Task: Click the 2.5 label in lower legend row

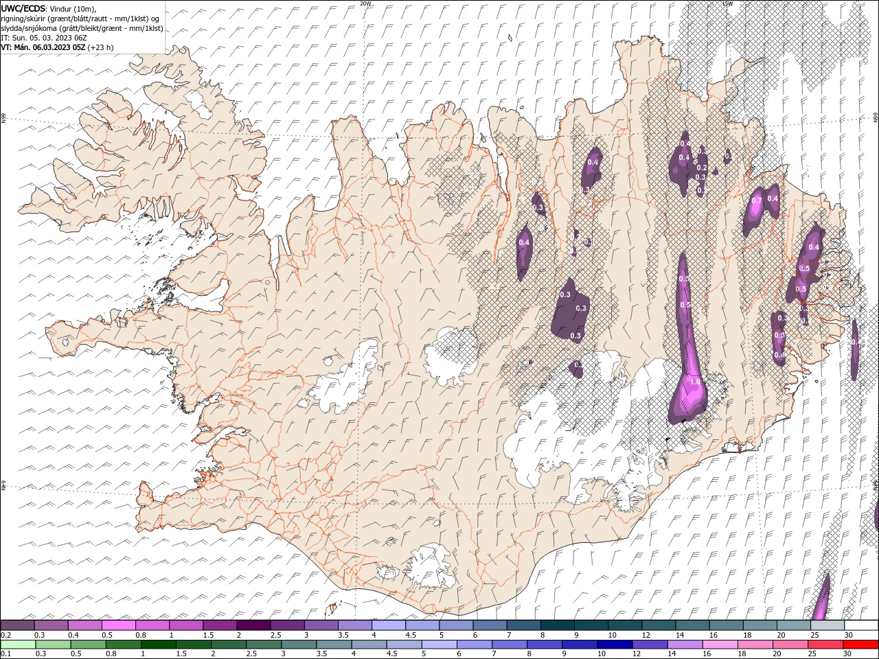Action: [x=253, y=654]
